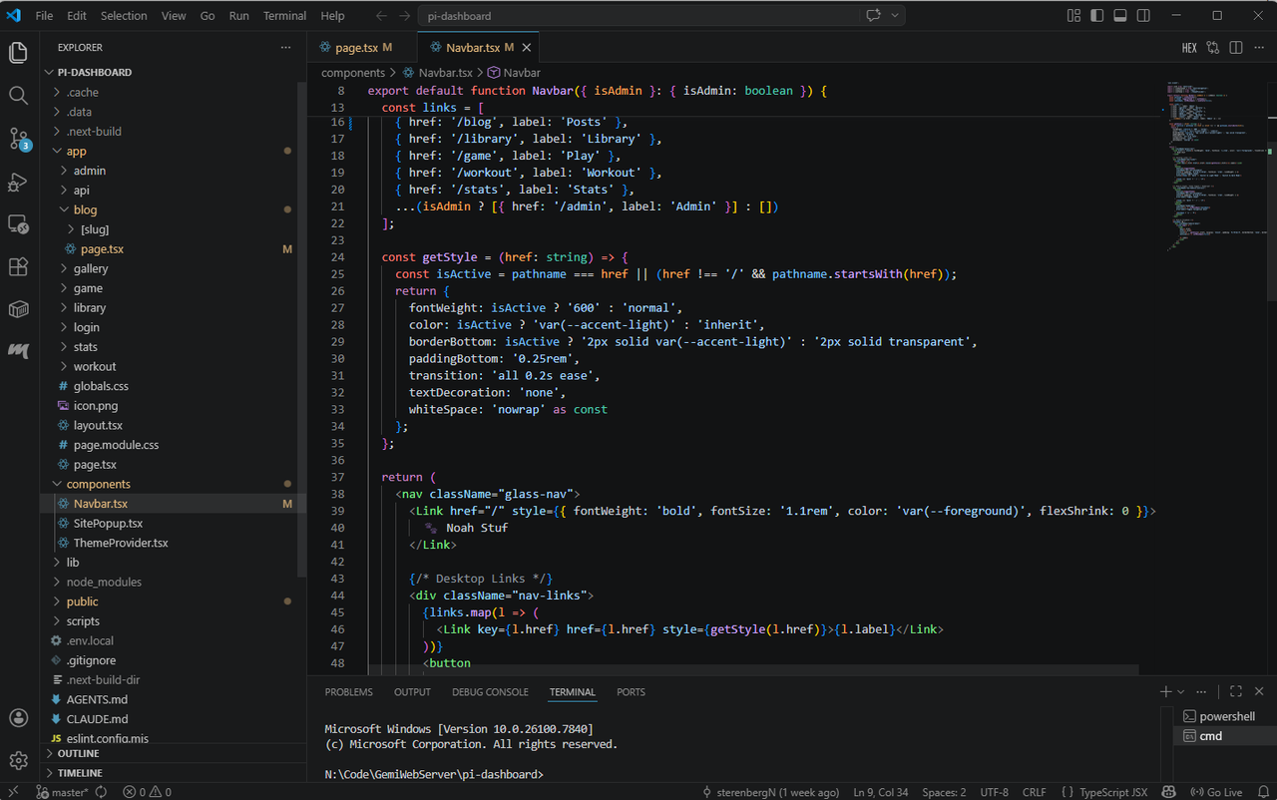The width and height of the screenshot is (1277, 800).
Task: Open the Help menu
Action: click(332, 16)
